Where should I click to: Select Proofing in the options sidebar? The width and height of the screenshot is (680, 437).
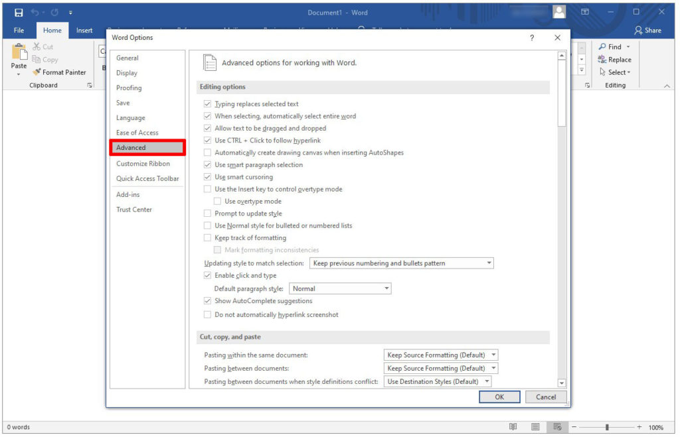[x=129, y=88]
